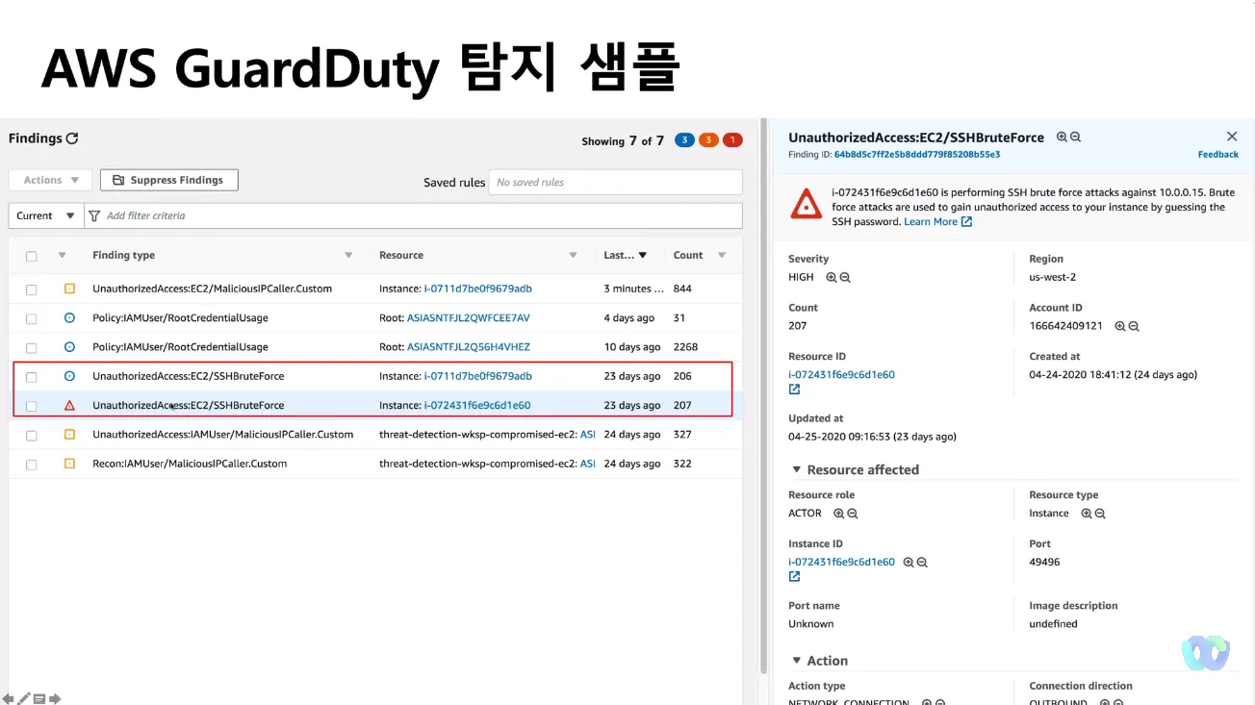Sort by Finding type column arrow
Image resolution: width=1255 pixels, height=705 pixels.
[x=348, y=256]
